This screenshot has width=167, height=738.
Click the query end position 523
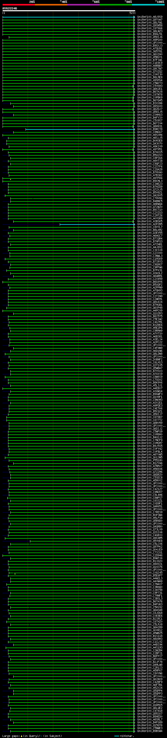point(132,13)
